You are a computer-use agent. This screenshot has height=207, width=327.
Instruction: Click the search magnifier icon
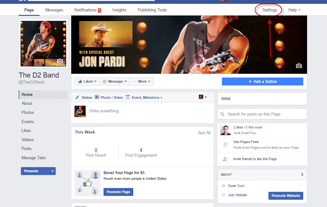[222, 114]
